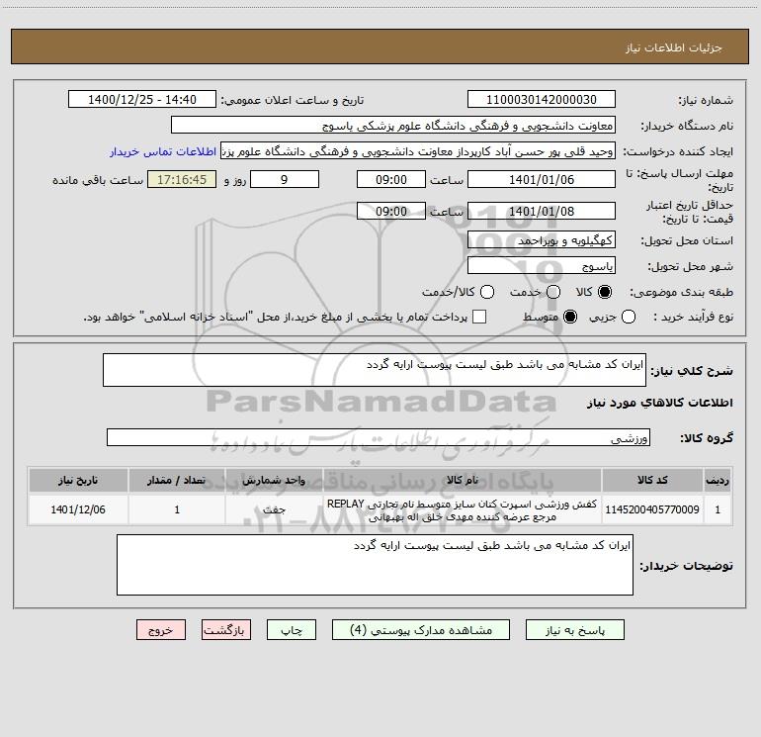This screenshot has width=761, height=737.
Task: Click the واحد شمارش column header
Action: 274,480
